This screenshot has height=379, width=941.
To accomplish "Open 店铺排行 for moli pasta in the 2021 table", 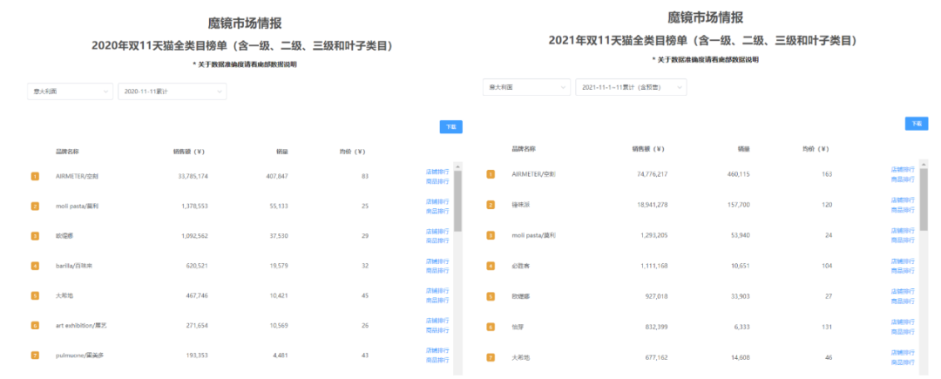I will pyautogui.click(x=903, y=231).
